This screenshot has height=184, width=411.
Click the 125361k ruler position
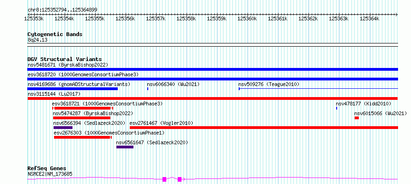[x=278, y=18]
